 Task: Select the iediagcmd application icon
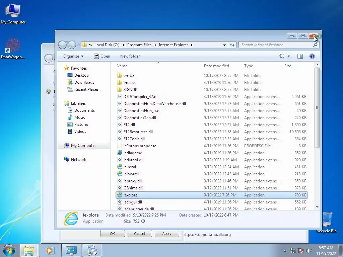[120, 153]
